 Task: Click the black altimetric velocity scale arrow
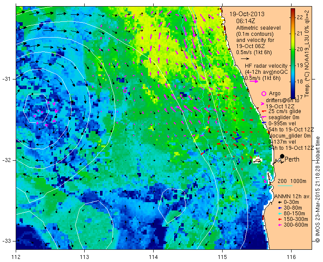click(245, 59)
